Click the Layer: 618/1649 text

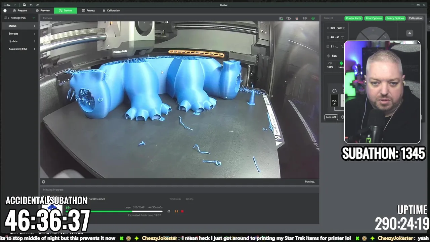pyautogui.click(x=134, y=207)
